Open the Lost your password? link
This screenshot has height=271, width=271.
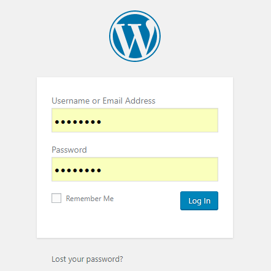click(x=87, y=259)
